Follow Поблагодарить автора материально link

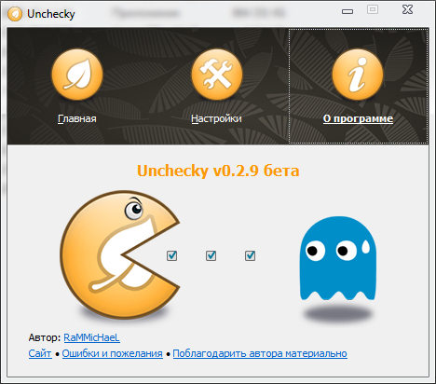coord(260,353)
